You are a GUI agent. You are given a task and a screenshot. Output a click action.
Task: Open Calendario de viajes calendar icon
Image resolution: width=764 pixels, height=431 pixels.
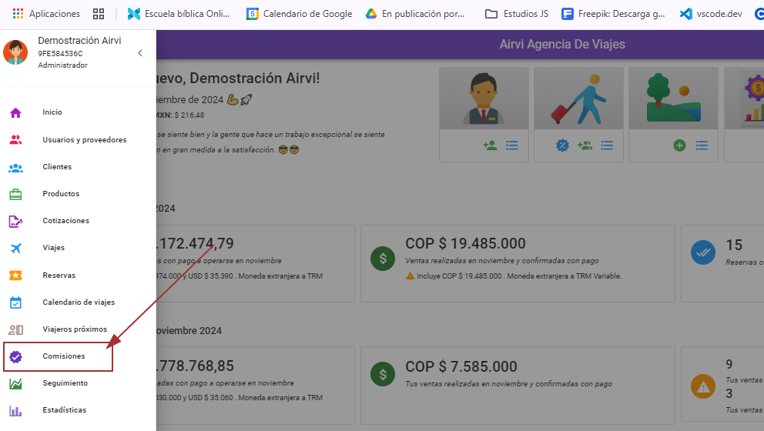click(15, 302)
